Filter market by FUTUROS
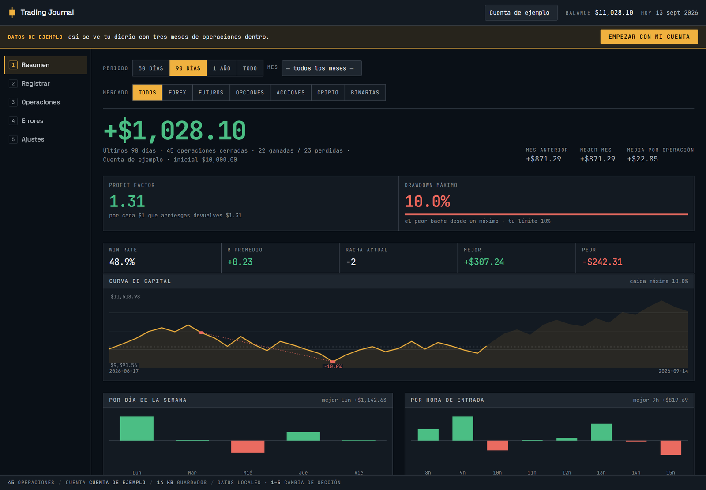The image size is (706, 490). tap(211, 93)
